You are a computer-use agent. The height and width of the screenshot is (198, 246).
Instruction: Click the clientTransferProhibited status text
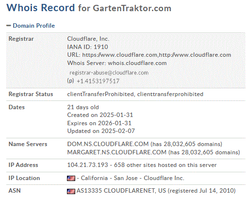tap(100, 94)
